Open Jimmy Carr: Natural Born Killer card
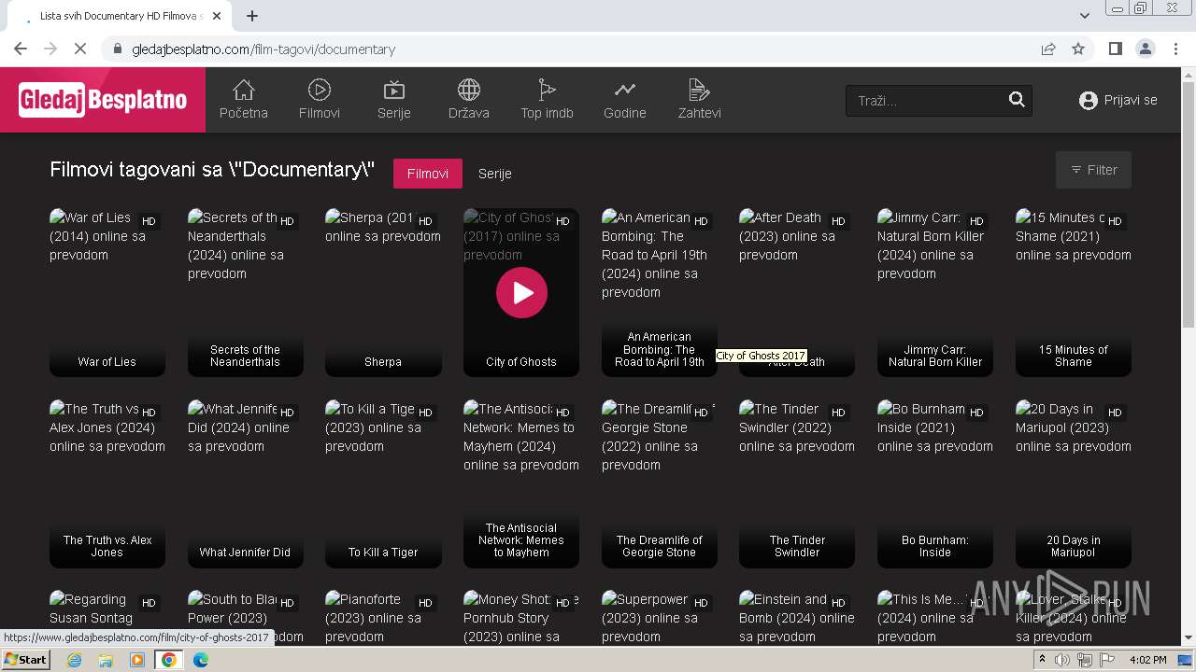 [935, 292]
